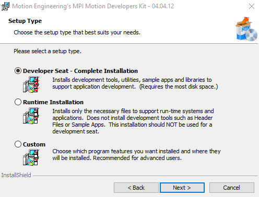
Task: Click the 'Developer Seat - Complete Installation' label
Action: click(x=80, y=71)
